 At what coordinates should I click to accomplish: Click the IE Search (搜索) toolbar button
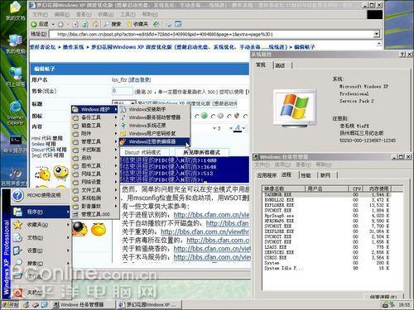tap(112, 24)
